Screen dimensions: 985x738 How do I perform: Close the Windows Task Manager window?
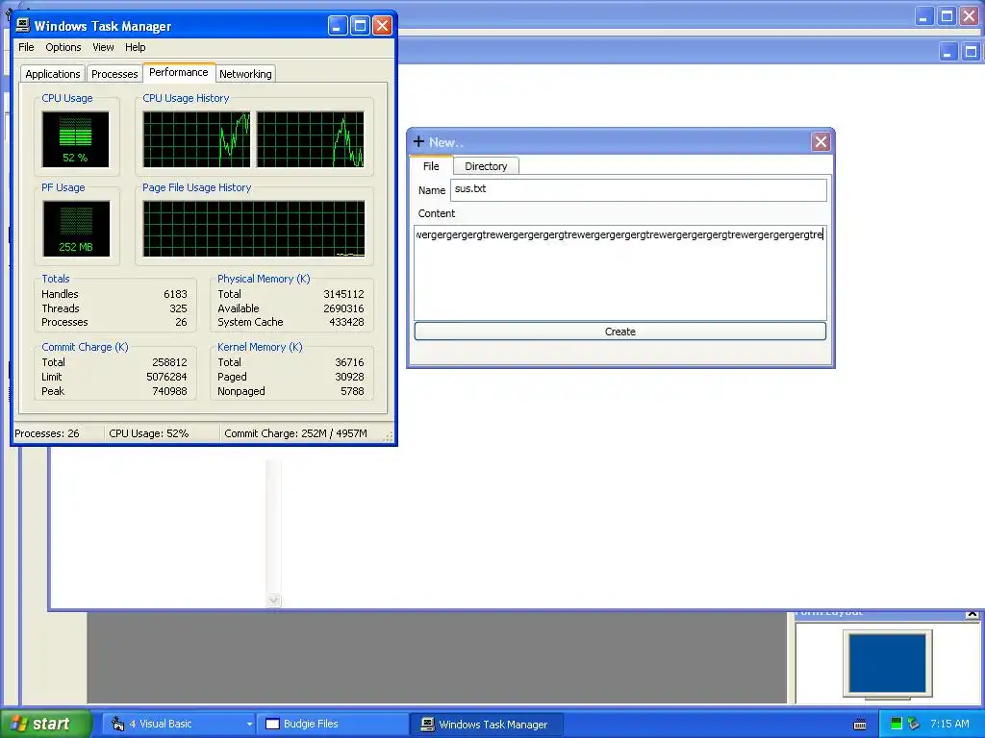point(382,25)
